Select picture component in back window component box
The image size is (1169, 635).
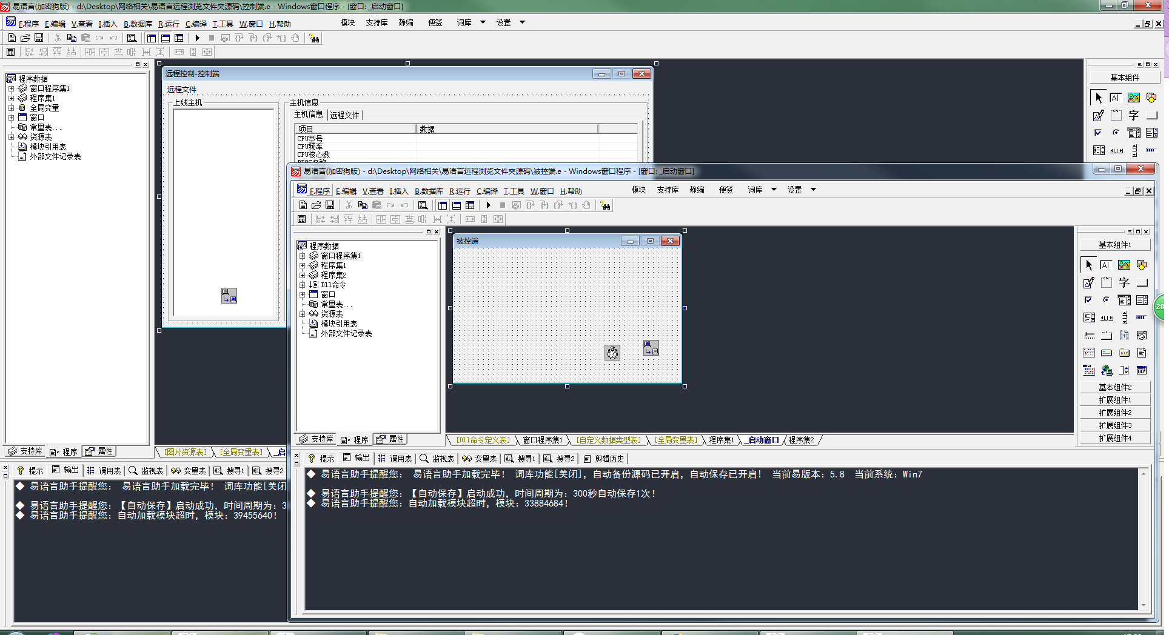pyautogui.click(x=1133, y=98)
